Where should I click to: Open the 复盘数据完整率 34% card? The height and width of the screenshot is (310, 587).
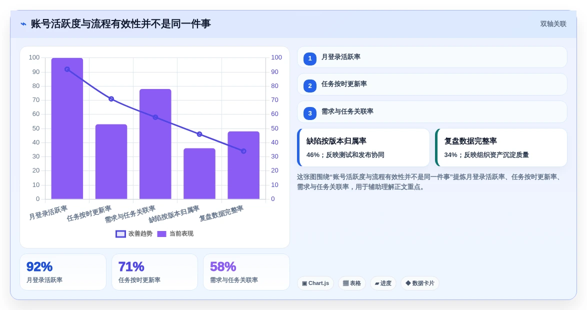pyautogui.click(x=501, y=147)
